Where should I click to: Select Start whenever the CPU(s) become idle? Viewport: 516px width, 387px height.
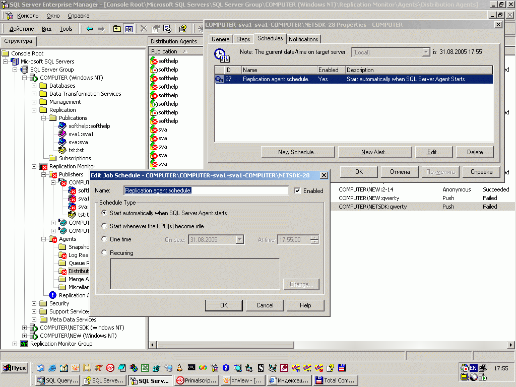104,226
